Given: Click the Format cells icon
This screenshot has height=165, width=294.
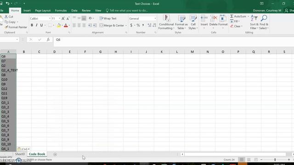Looking at the screenshot, I should pyautogui.click(x=223, y=18).
